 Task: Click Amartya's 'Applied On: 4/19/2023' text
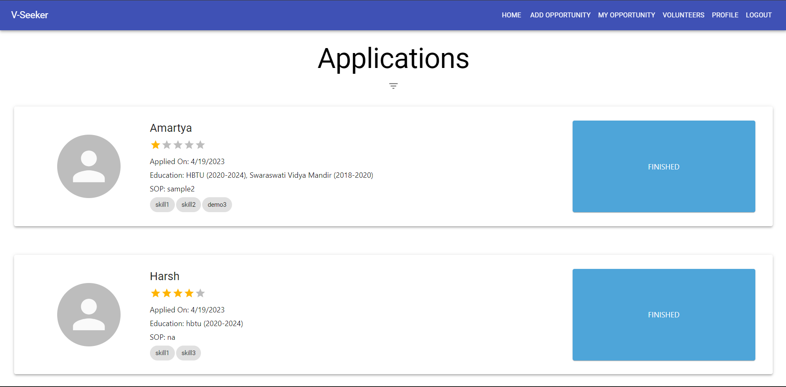187,162
